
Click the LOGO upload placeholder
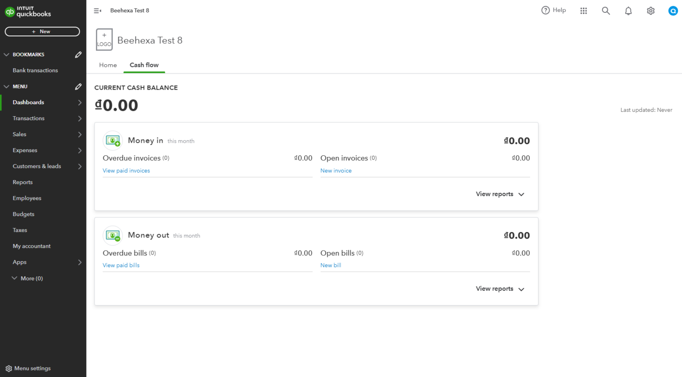coord(104,39)
